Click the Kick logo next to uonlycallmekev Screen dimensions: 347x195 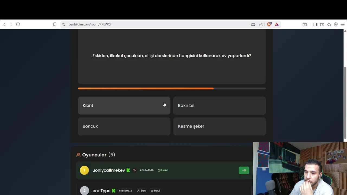pyautogui.click(x=128, y=170)
